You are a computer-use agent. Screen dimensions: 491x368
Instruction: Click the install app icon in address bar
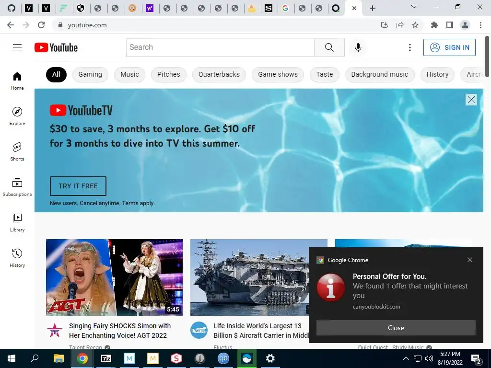[x=385, y=25]
